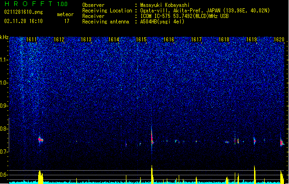Click the 1614 time marker

[x=114, y=40]
